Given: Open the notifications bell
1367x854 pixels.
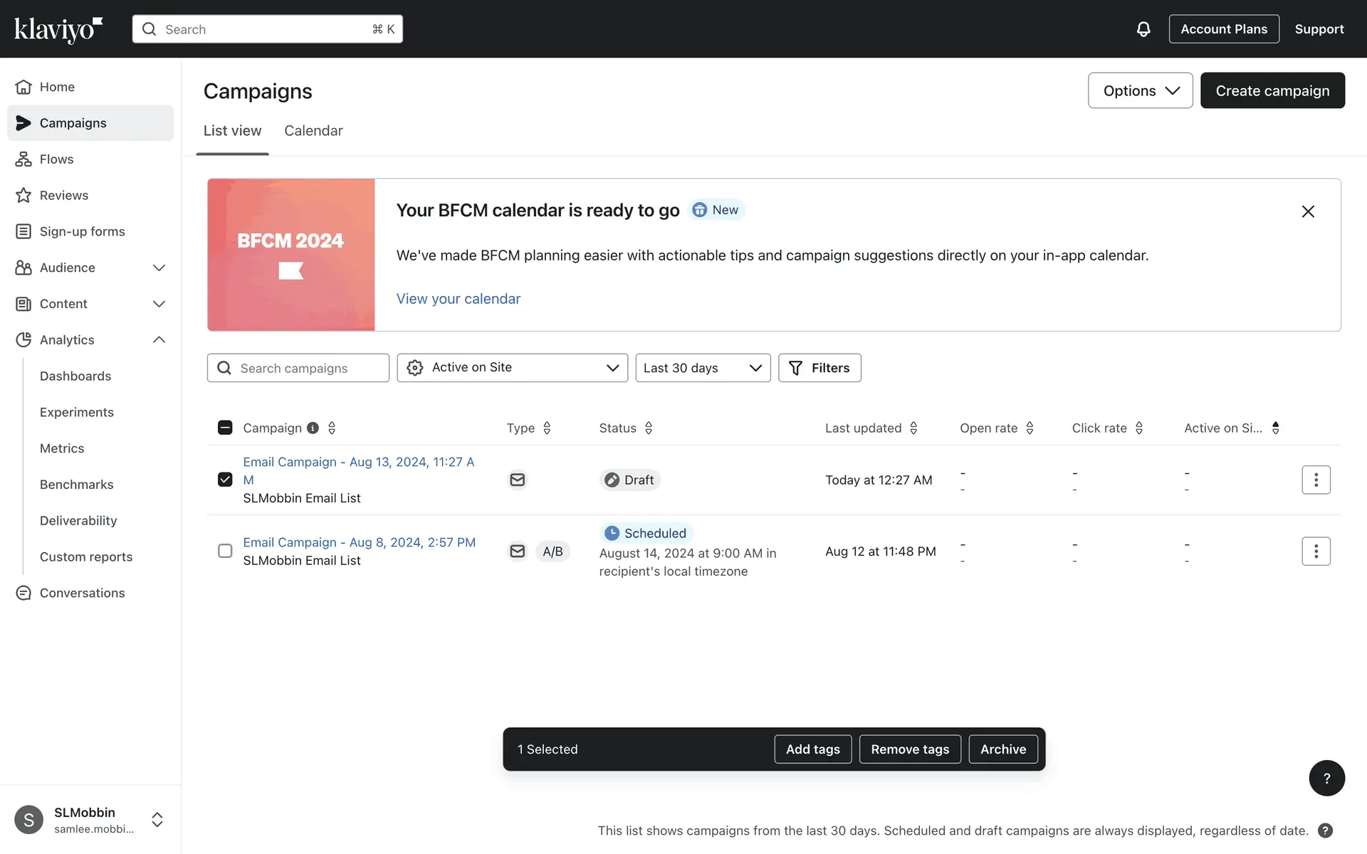Looking at the screenshot, I should (1143, 29).
